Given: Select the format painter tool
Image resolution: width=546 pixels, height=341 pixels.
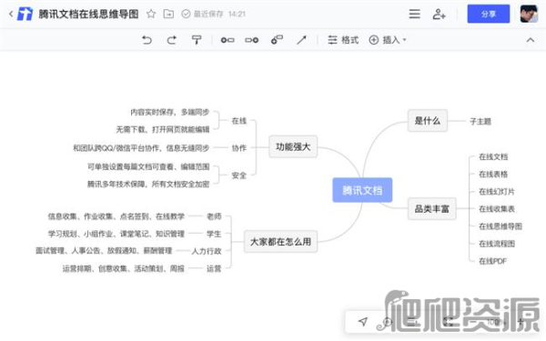Looking at the screenshot, I should coord(197,40).
